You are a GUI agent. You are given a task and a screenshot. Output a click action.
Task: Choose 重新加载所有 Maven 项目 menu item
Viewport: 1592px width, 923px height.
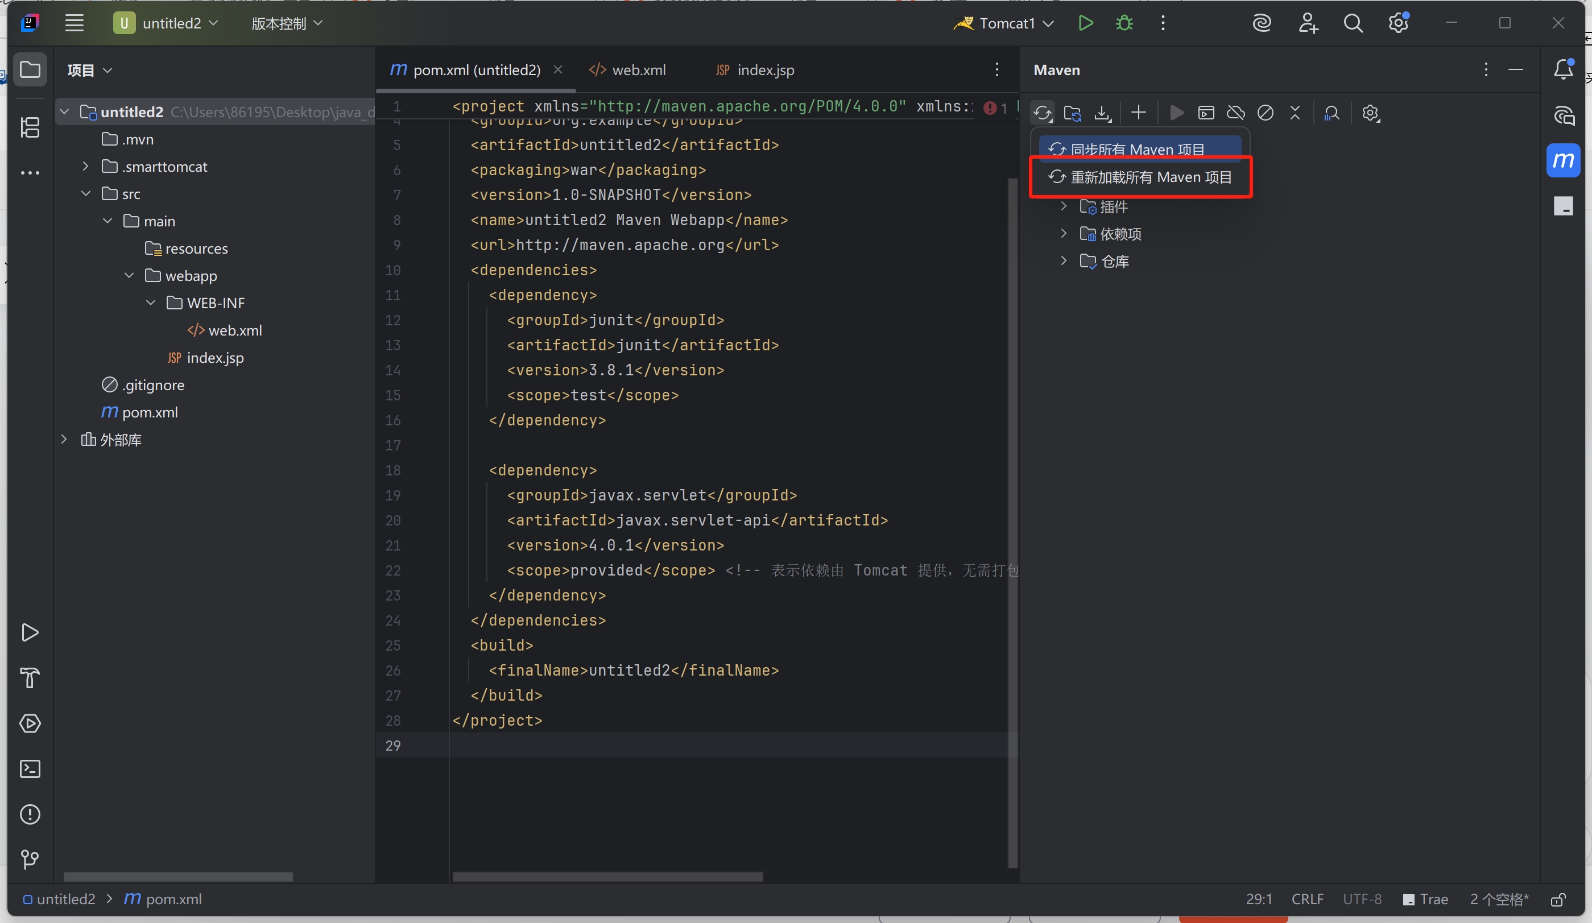tap(1140, 177)
